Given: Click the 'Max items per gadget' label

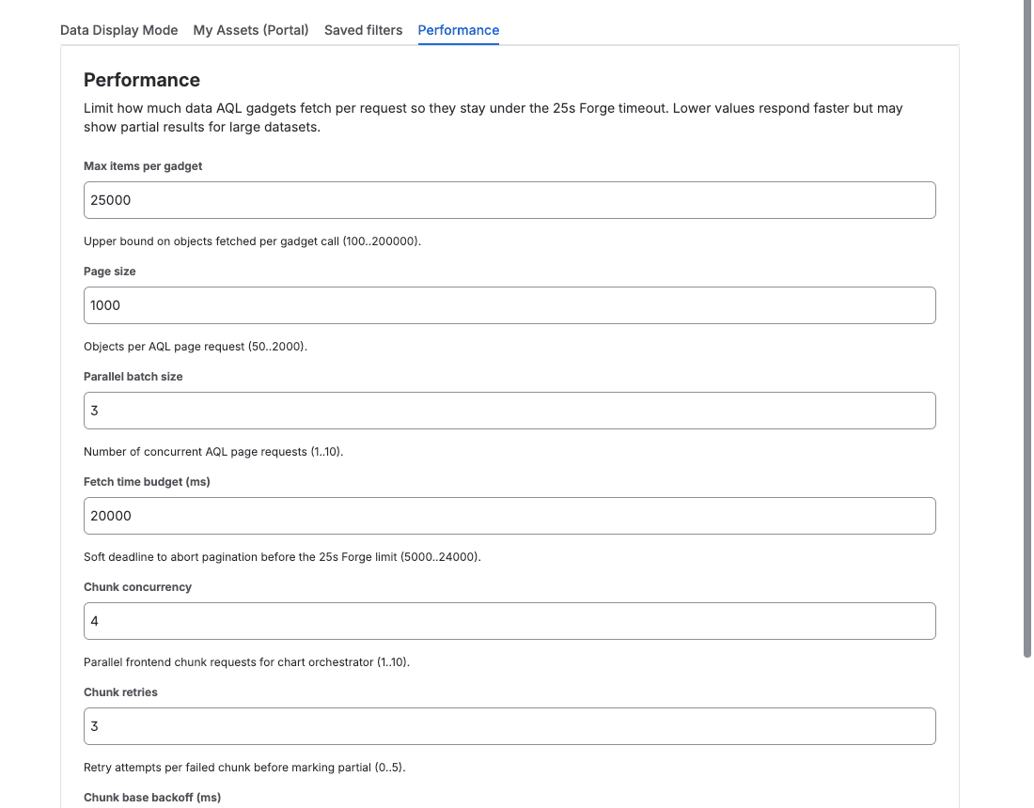Looking at the screenshot, I should tap(143, 166).
